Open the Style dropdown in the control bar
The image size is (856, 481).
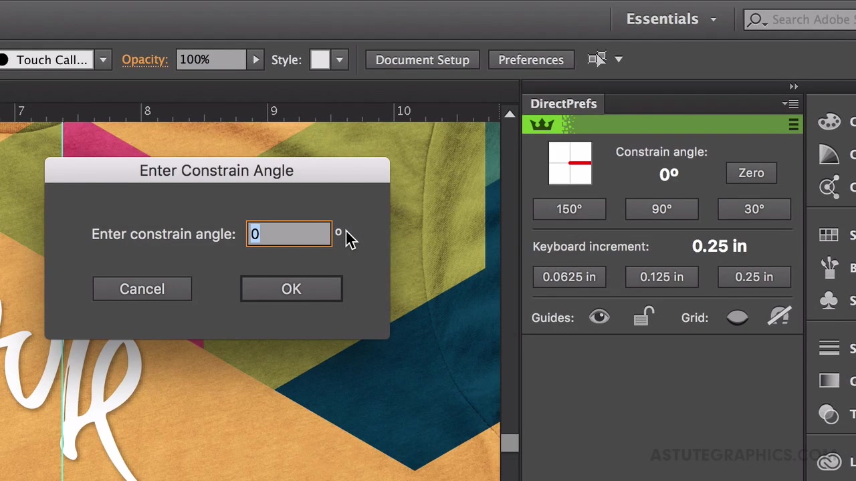[339, 59]
